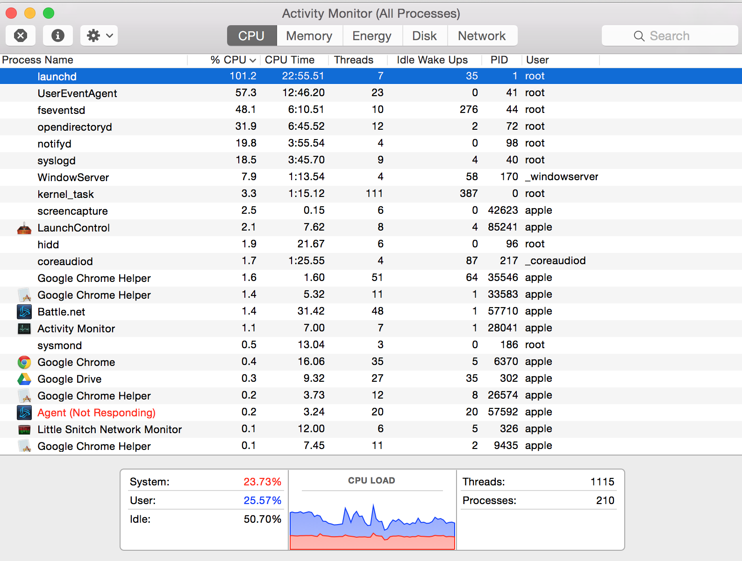Switch to the Memory tab
This screenshot has width=742, height=561.
coord(309,36)
